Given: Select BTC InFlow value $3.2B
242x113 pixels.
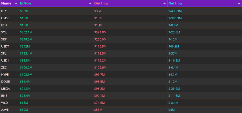Looking at the screenshot, I should (24, 11).
